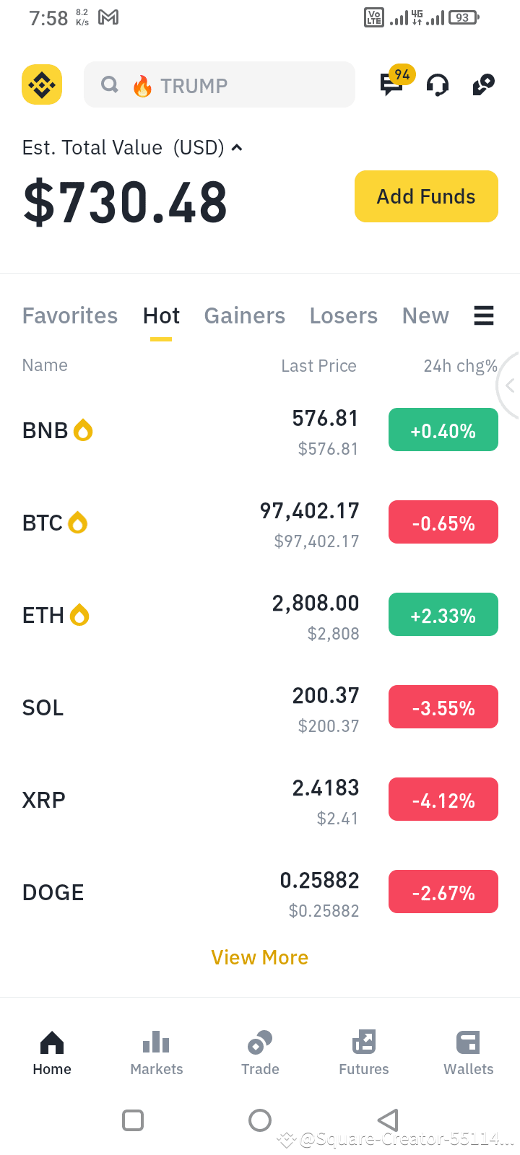The height and width of the screenshot is (1155, 520).
Task: Go to Trade section
Action: coord(260,1052)
